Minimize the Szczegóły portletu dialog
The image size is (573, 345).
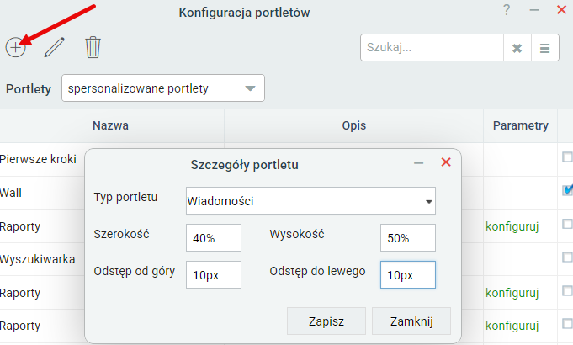pyautogui.click(x=418, y=163)
